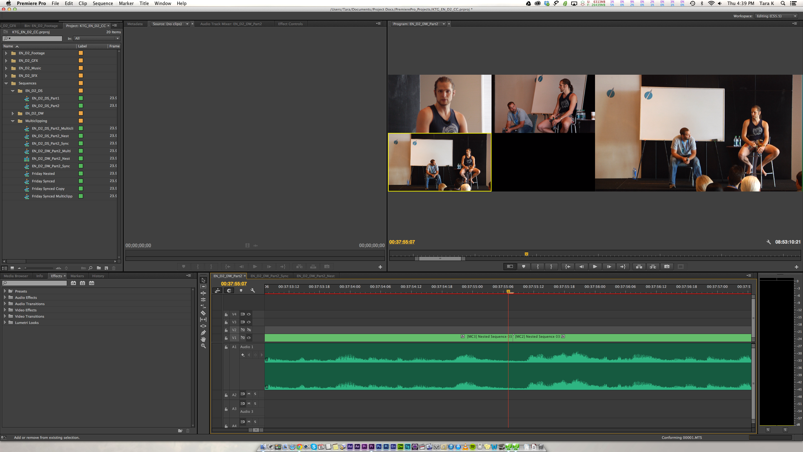Open Program monitor settings wrench
Image resolution: width=803 pixels, height=452 pixels.
(768, 242)
